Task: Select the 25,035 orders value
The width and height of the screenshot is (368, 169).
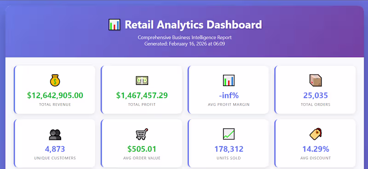Action: click(x=316, y=95)
